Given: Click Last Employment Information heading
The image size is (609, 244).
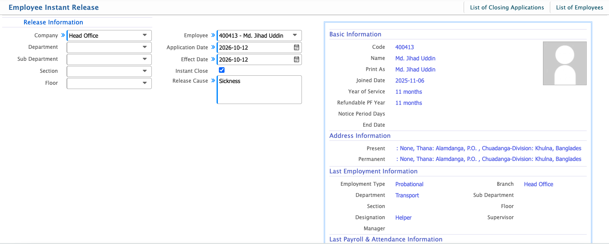Looking at the screenshot, I should [x=373, y=171].
